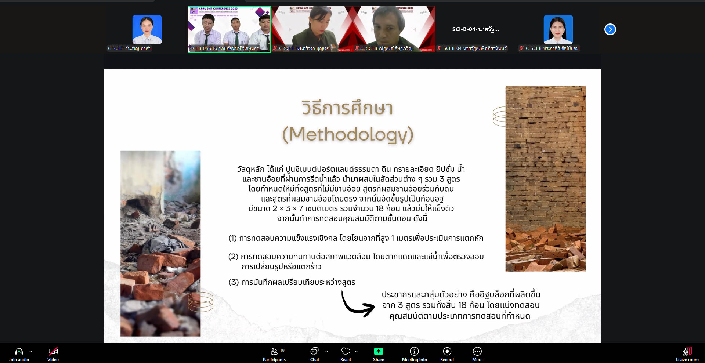The image size is (705, 363).
Task: Expand the Chat options chevron
Action: coord(327,351)
